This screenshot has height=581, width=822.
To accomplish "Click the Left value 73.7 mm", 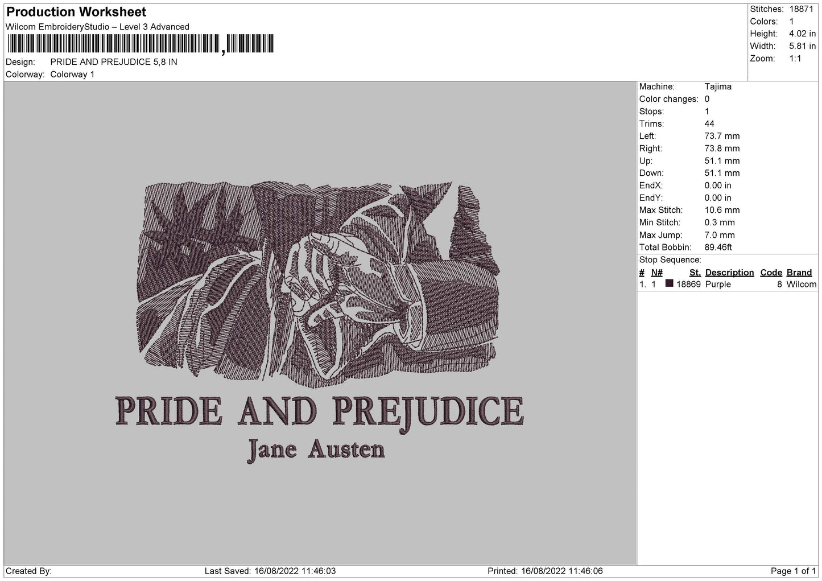I will (x=722, y=136).
